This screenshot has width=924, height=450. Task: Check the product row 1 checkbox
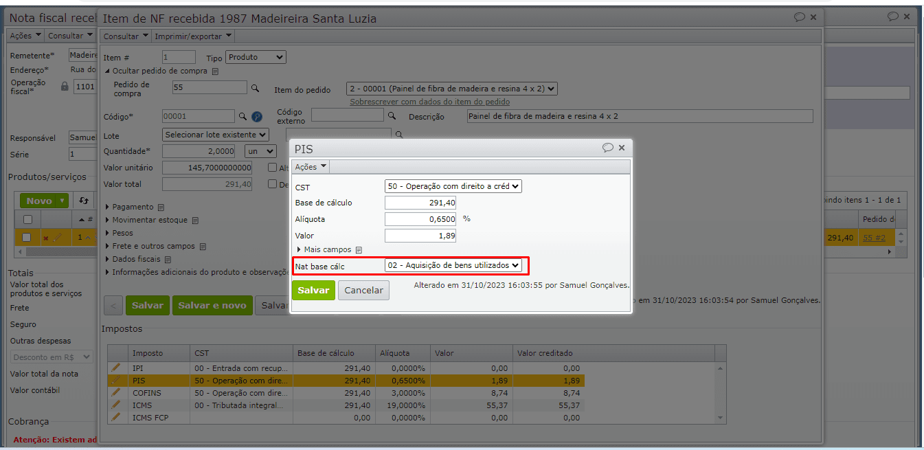(27, 237)
